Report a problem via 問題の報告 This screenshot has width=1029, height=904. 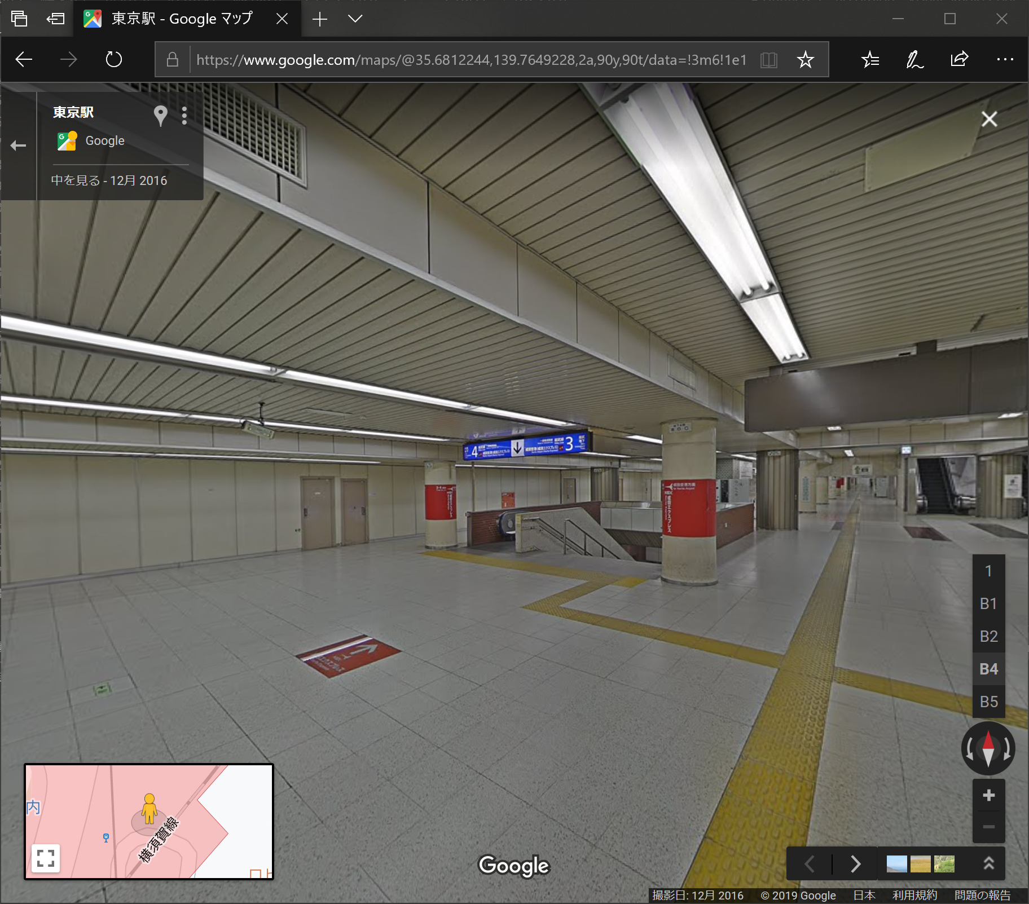point(984,895)
